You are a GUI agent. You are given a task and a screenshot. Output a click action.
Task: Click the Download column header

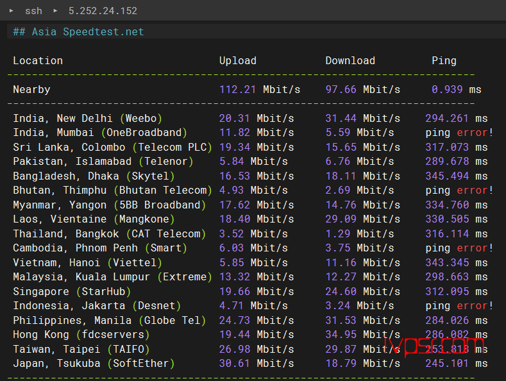point(350,61)
